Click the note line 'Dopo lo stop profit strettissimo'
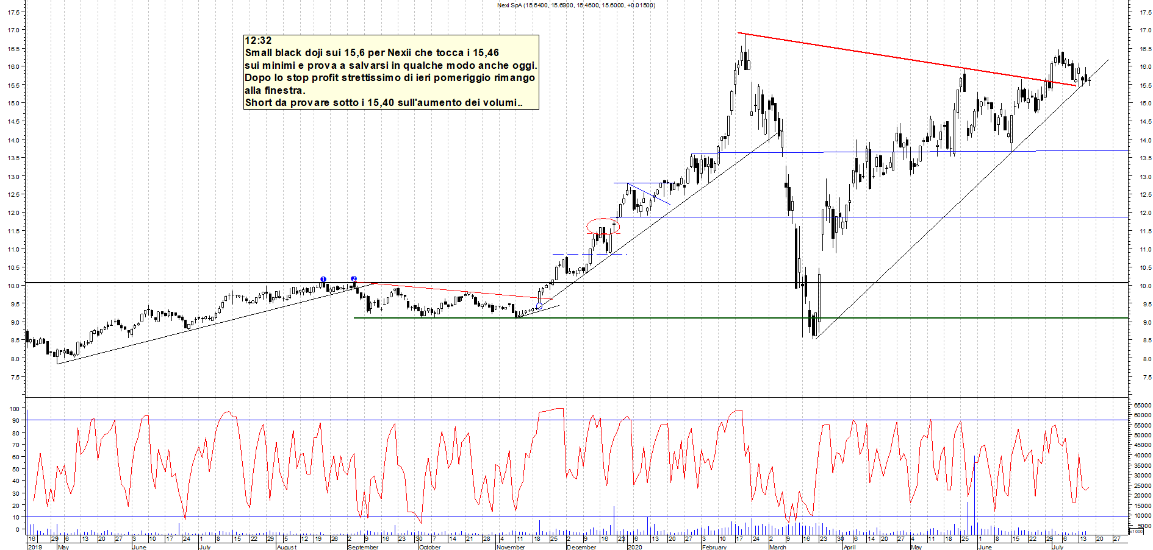1153x550 pixels. [x=390, y=77]
